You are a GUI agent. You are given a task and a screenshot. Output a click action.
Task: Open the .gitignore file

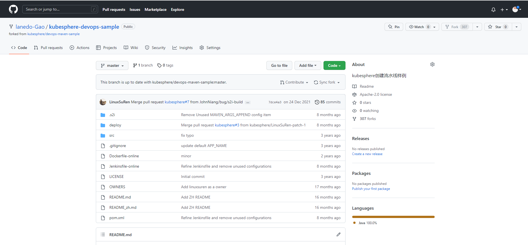tap(118, 146)
